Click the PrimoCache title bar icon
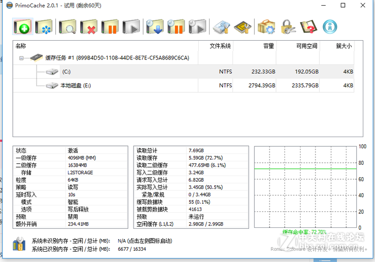This screenshot has width=375, height=262. coord(9,5)
